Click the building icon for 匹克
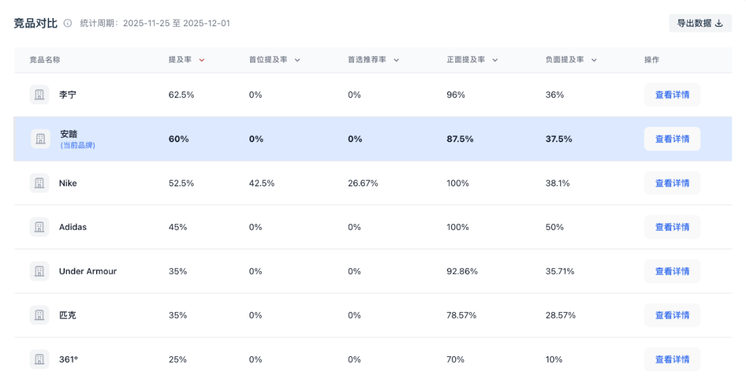Image resolution: width=746 pixels, height=383 pixels. tap(39, 315)
